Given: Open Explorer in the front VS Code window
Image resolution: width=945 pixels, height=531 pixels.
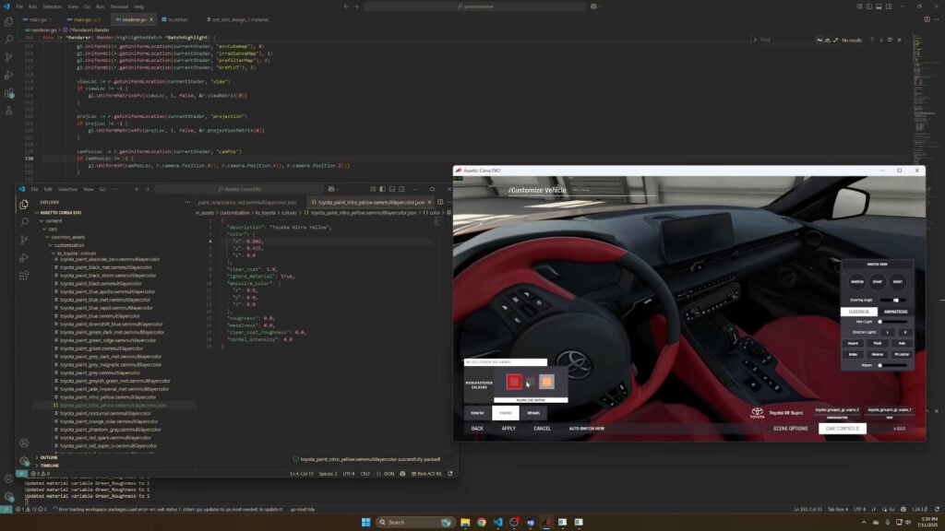Looking at the screenshot, I should point(24,205).
